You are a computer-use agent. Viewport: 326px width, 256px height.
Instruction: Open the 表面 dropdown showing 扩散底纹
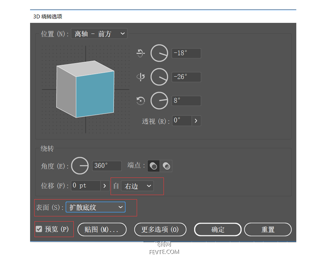coord(96,207)
